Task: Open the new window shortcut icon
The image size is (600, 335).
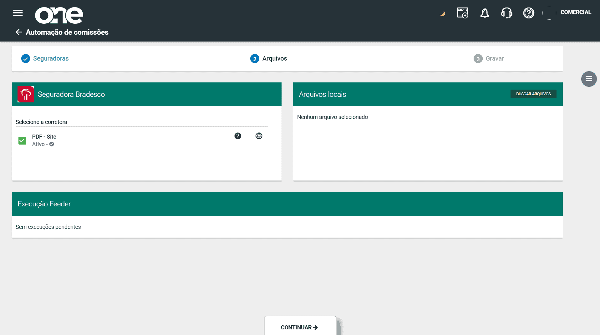Action: coord(462,13)
